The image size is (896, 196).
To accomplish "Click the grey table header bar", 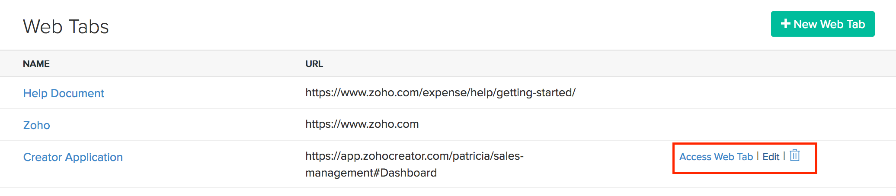I will [x=562, y=64].
